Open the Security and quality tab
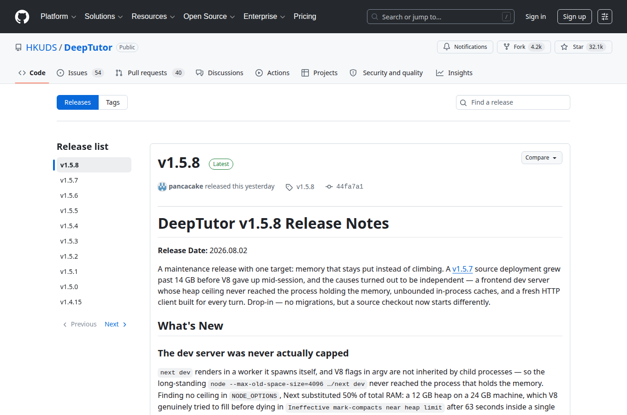The height and width of the screenshot is (415, 627). point(386,73)
